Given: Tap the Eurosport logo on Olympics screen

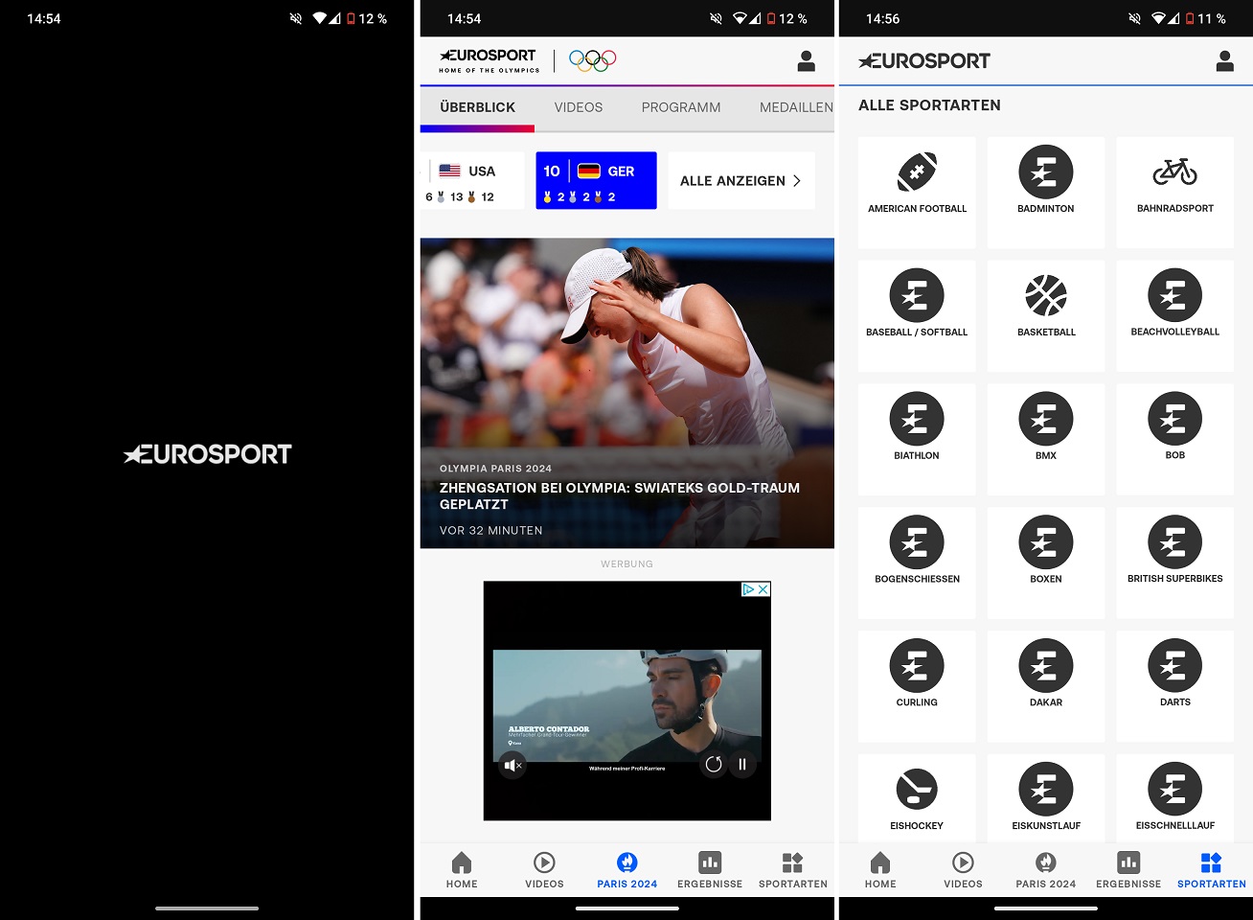Looking at the screenshot, I should click(490, 60).
